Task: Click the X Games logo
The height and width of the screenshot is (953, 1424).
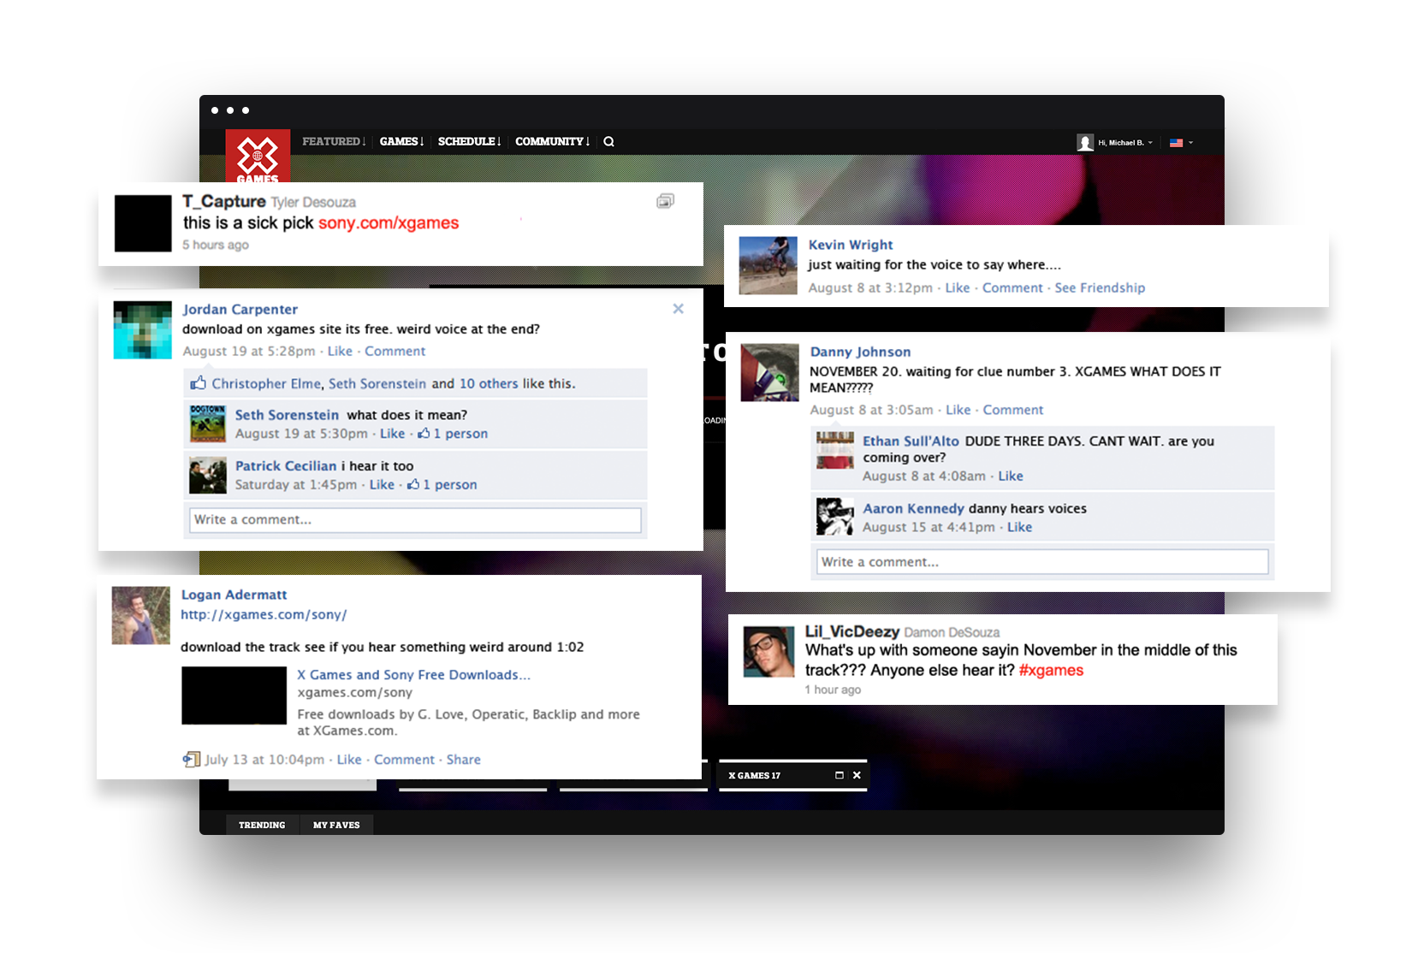Action: [x=258, y=156]
